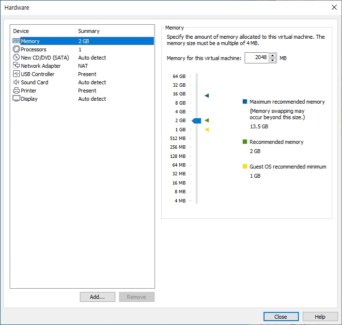Click the slider track at 512 MB level

pyautogui.click(x=197, y=139)
